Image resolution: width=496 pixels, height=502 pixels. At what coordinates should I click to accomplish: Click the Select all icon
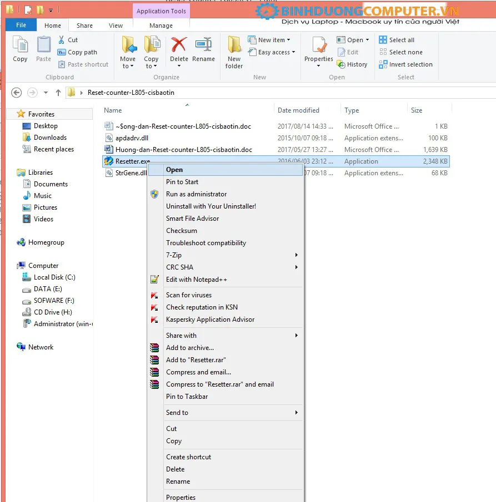[383, 40]
